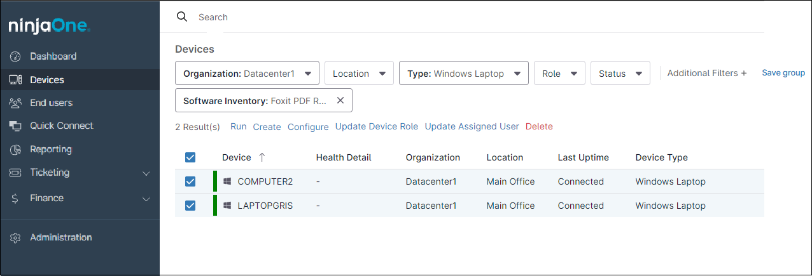Screen dimensions: 812x276
Task: Open the Status filter dropdown
Action: pyautogui.click(x=620, y=74)
